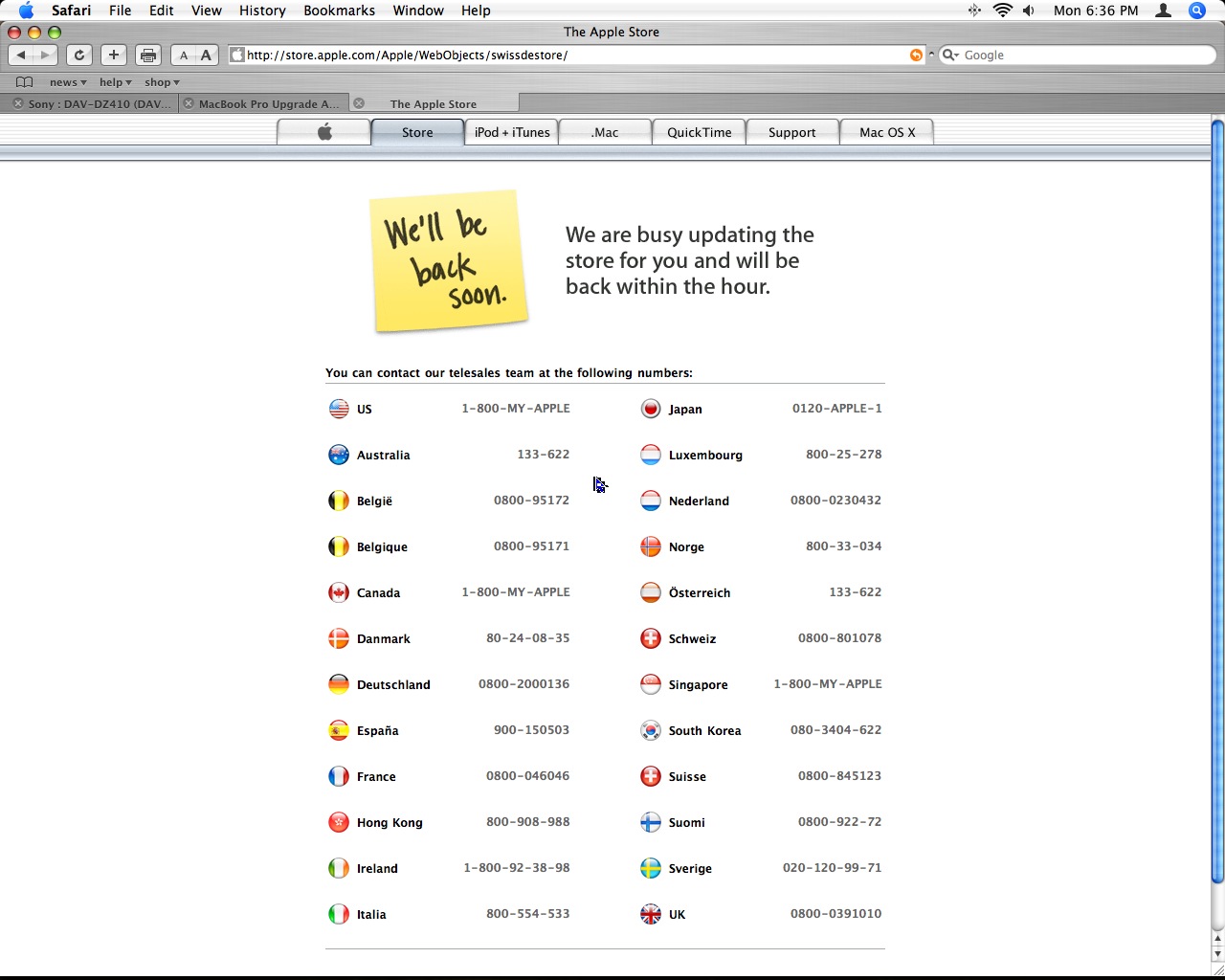Close the MacBook Pro Upgrade tab
The width and height of the screenshot is (1225, 980).
click(x=189, y=103)
